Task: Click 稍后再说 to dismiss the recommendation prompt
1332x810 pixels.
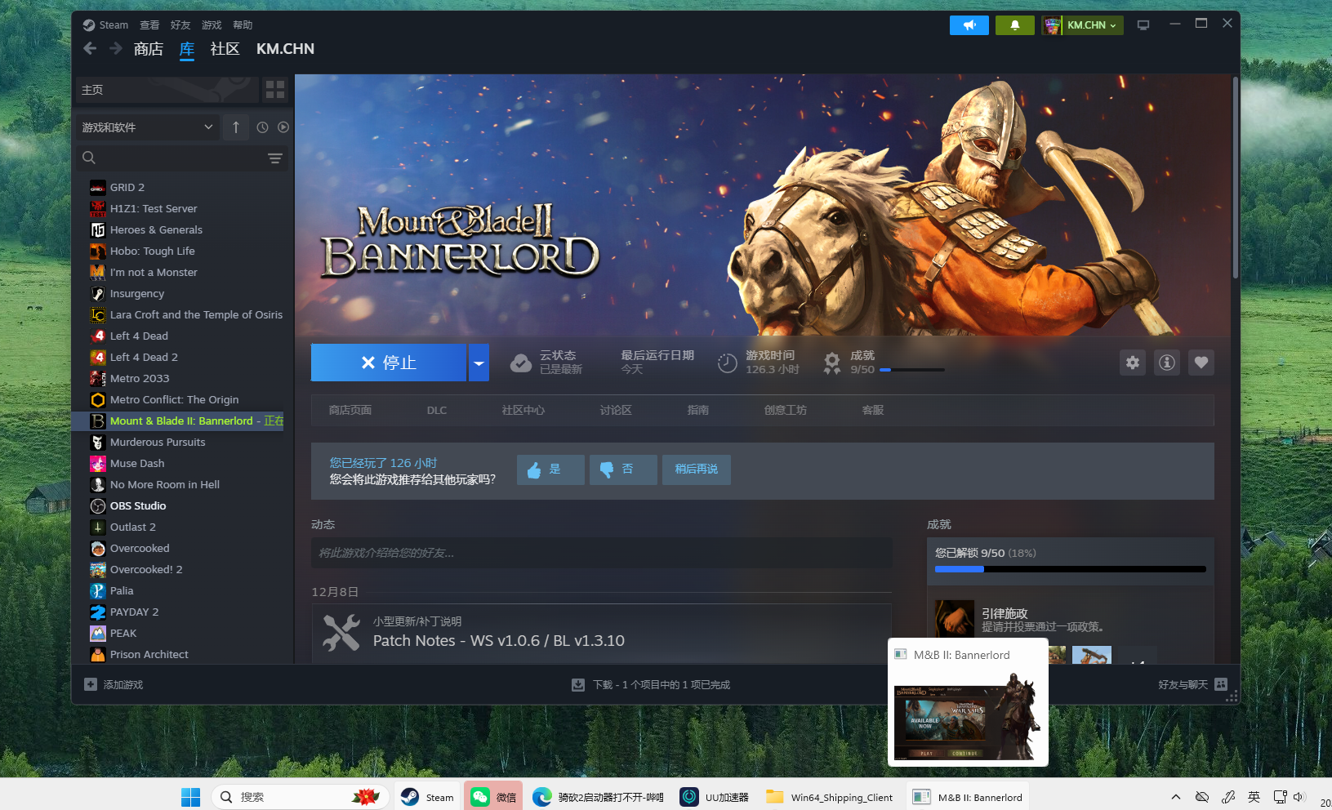Action: pos(696,470)
